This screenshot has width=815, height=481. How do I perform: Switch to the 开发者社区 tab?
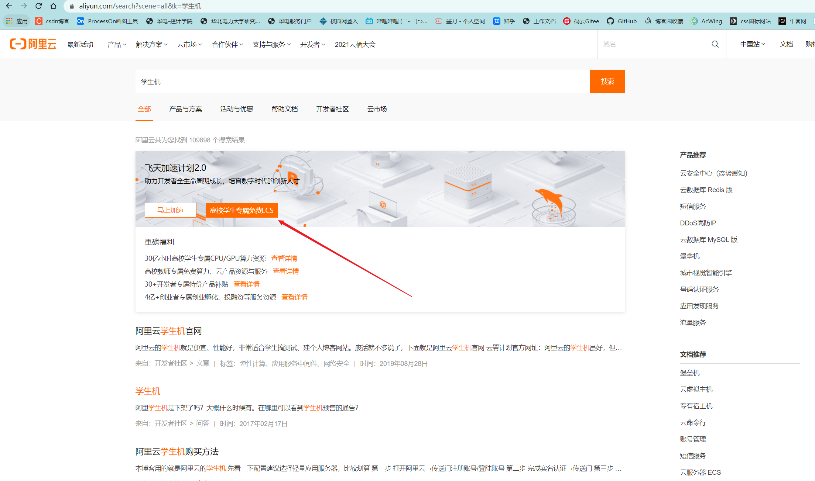coord(332,109)
